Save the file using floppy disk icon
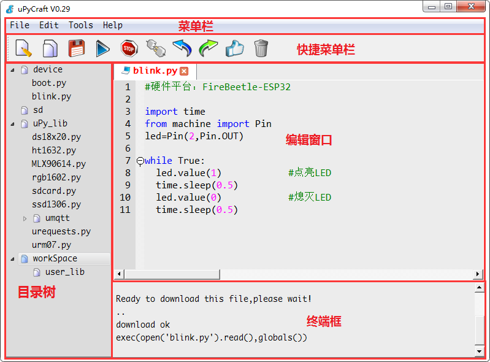This screenshot has width=490, height=362. [x=76, y=48]
